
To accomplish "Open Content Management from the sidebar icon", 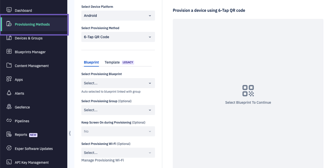I will click(x=9, y=66).
